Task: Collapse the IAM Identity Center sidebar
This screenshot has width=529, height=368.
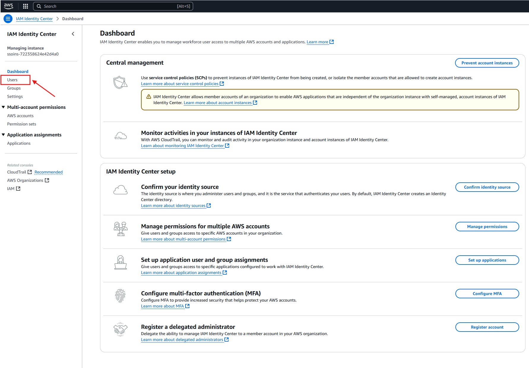Action: coord(73,34)
